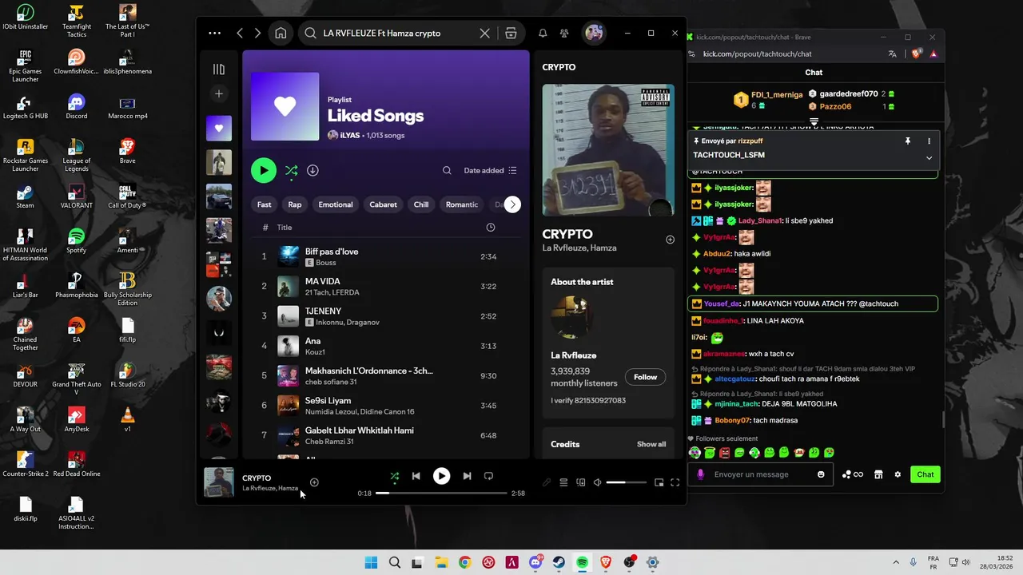Image resolution: width=1023 pixels, height=575 pixels.
Task: Select the Cabaret filter chip
Action: 383,204
